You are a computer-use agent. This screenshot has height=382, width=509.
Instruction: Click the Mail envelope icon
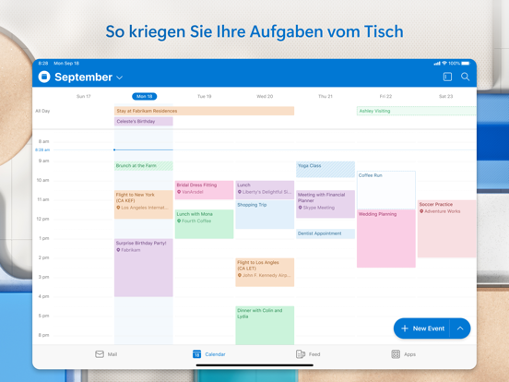pyautogui.click(x=100, y=354)
